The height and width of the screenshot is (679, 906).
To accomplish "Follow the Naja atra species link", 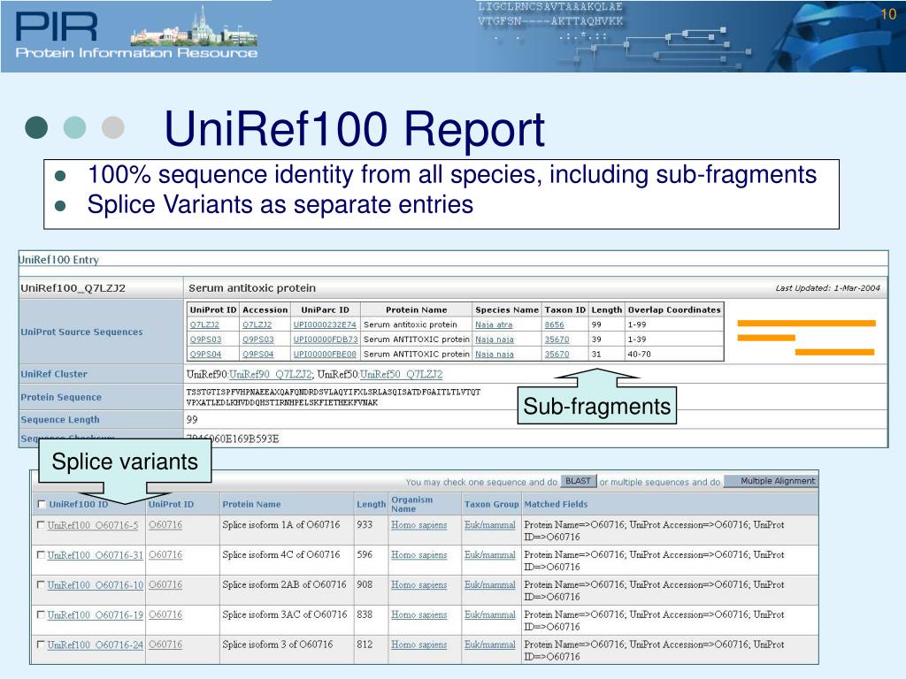I will pos(494,325).
